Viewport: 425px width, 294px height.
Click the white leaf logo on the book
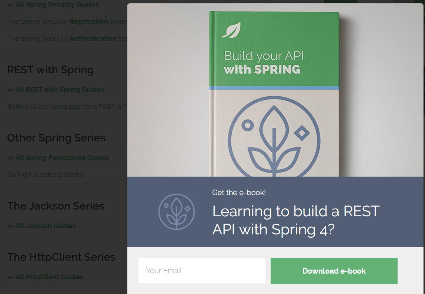231,30
